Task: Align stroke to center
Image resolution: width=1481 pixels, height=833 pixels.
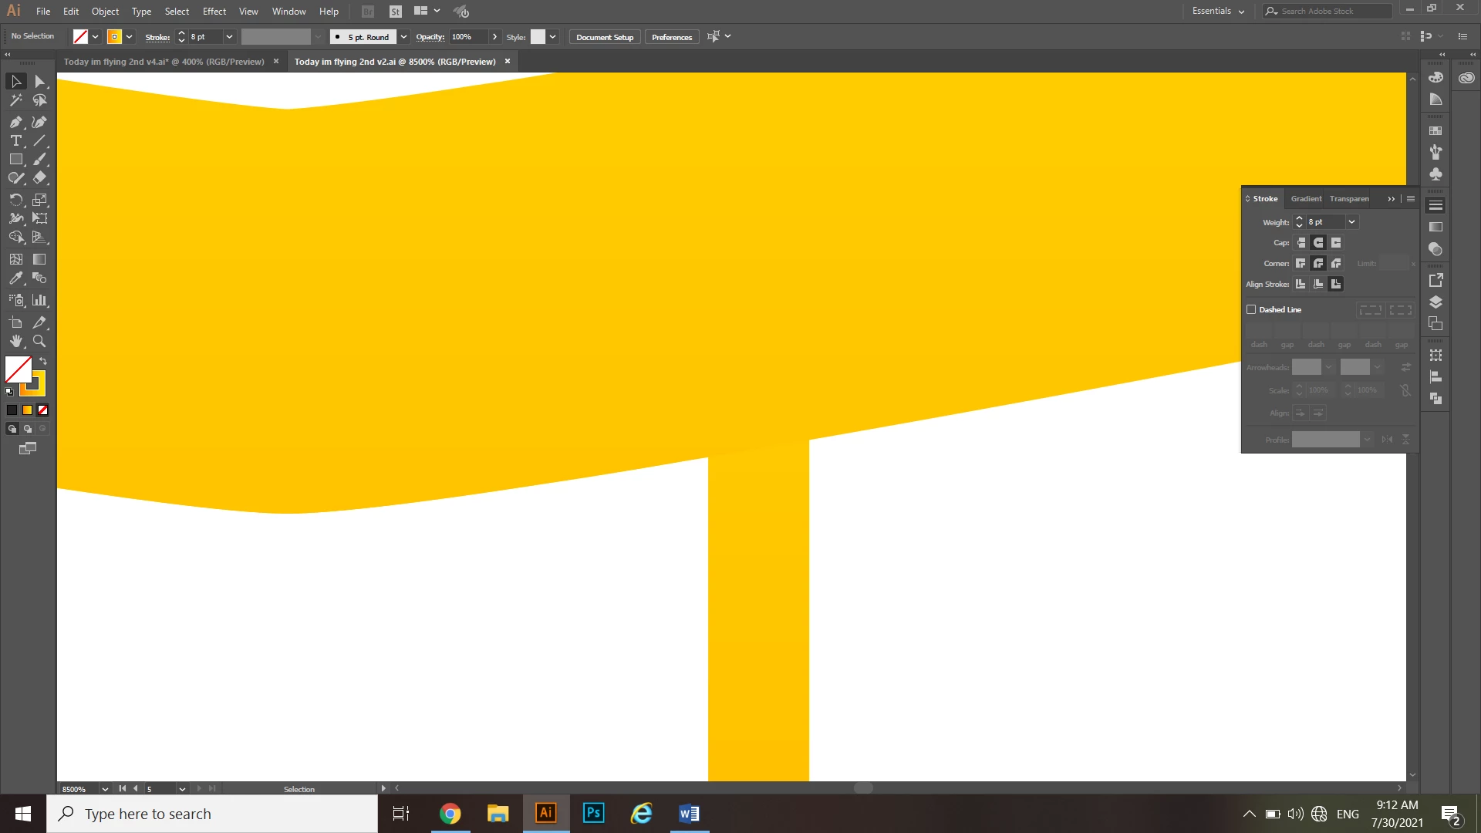Action: (x=1301, y=284)
